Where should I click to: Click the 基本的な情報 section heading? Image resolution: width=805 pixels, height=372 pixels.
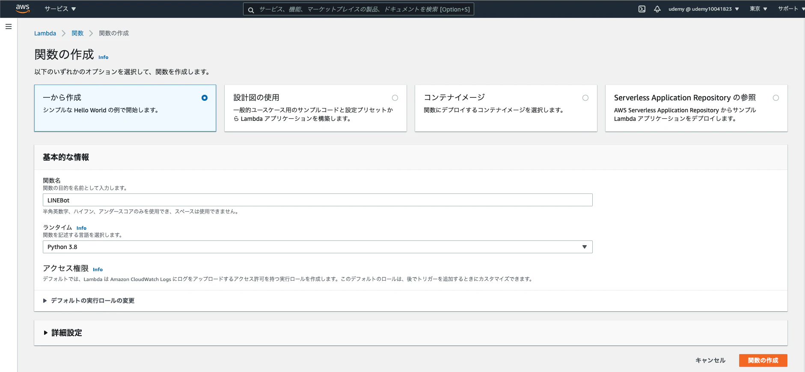[66, 157]
